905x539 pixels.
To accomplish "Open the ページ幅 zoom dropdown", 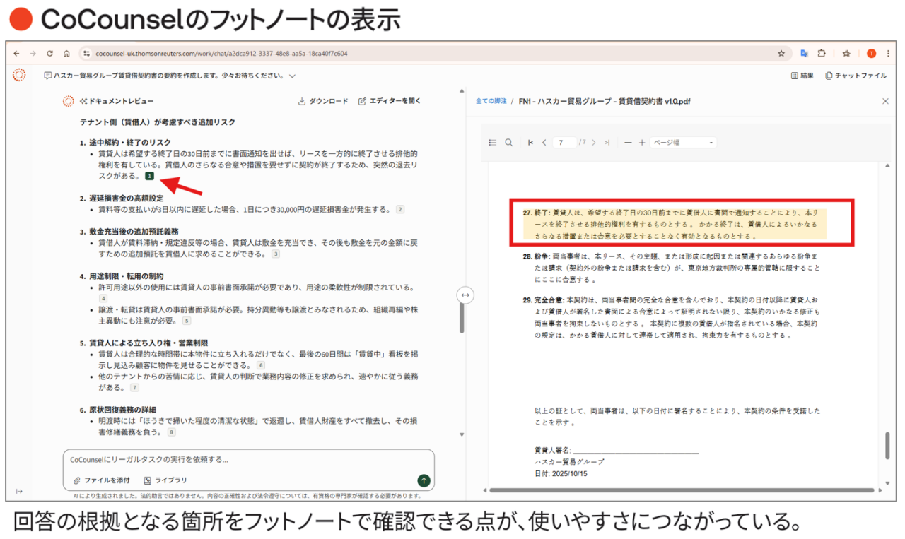I will point(683,142).
